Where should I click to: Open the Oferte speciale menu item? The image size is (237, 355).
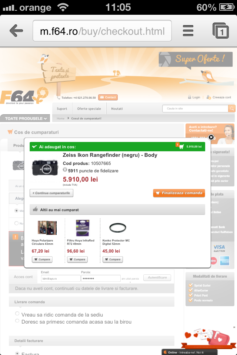pos(89,109)
